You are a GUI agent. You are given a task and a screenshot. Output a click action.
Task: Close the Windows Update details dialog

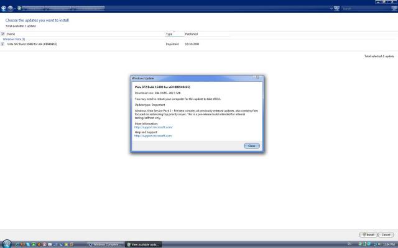[x=251, y=146]
